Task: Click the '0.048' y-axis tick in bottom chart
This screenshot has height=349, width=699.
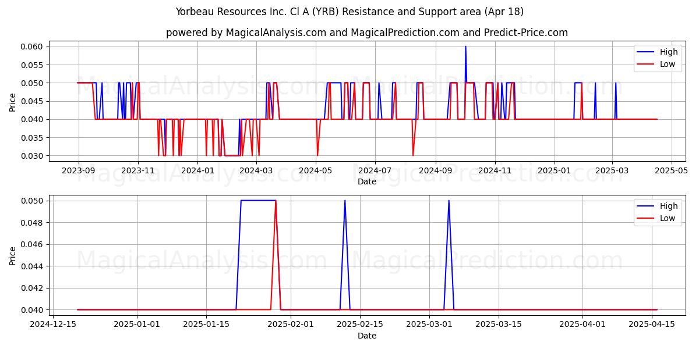Action: 33,222
